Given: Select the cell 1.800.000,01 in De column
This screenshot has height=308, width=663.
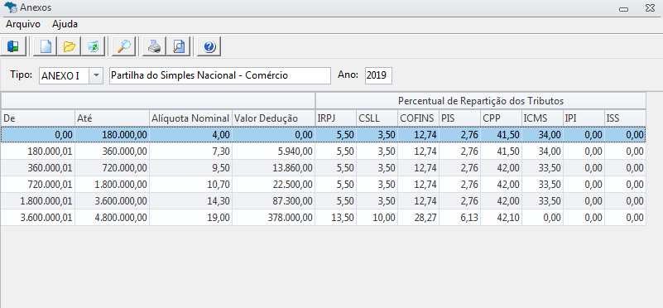Looking at the screenshot, I should pyautogui.click(x=37, y=201).
